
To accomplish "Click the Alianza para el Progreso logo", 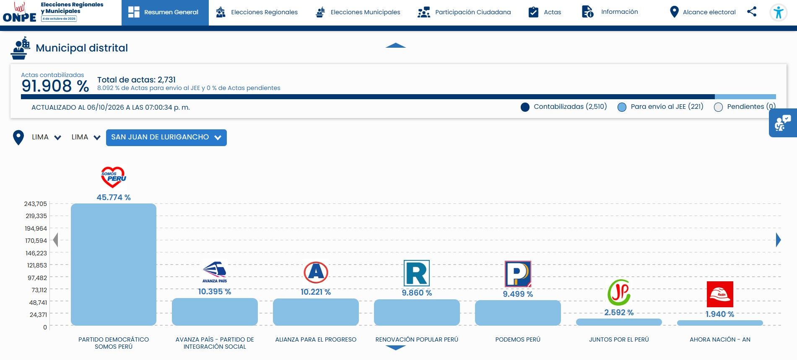I will click(x=316, y=273).
